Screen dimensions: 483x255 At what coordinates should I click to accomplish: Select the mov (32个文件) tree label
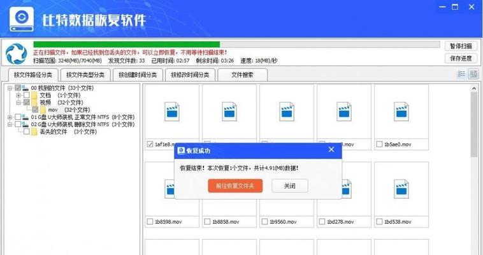click(x=69, y=110)
